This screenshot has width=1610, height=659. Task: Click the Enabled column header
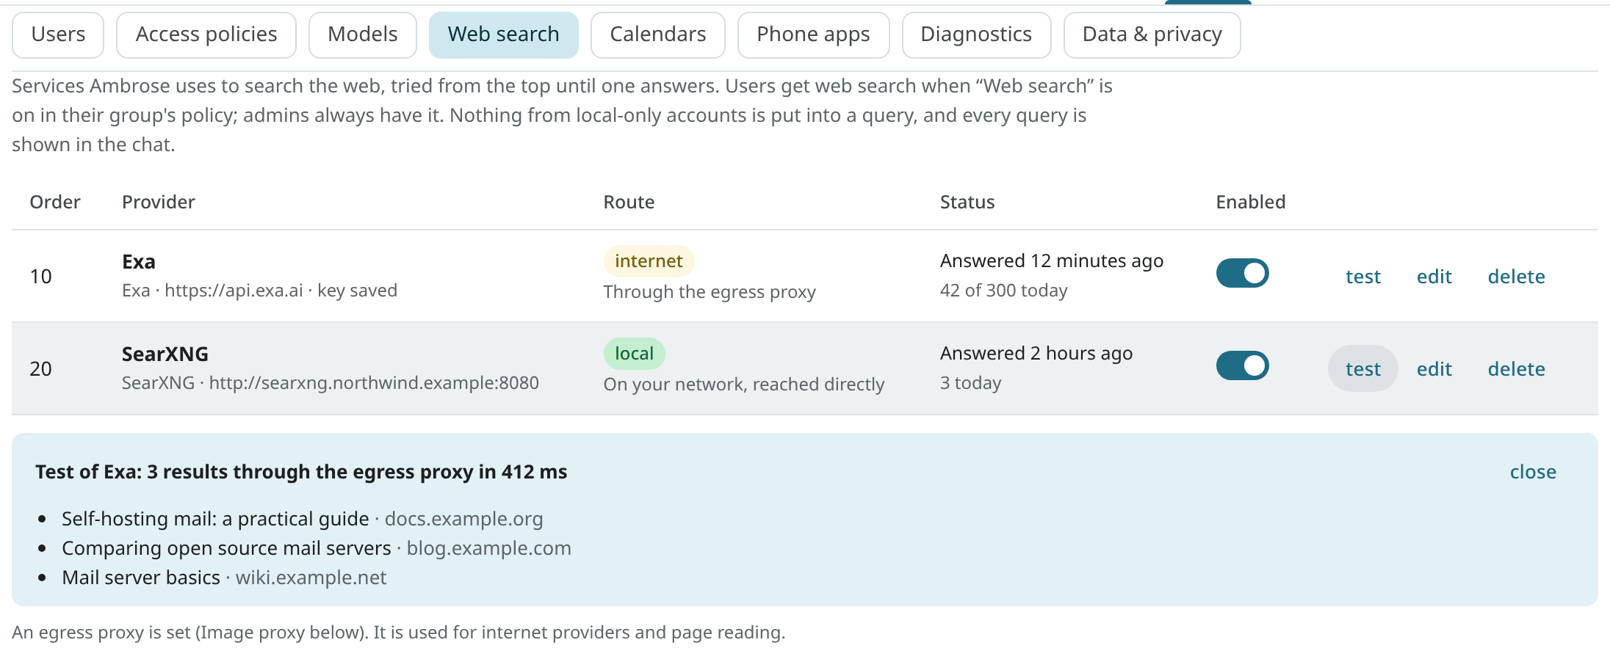coord(1251,202)
